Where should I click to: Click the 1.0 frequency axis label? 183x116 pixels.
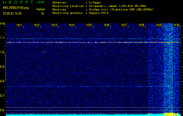[x=2, y=52]
